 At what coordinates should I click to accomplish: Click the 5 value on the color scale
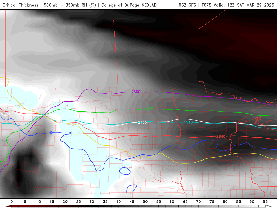[x=25, y=202]
